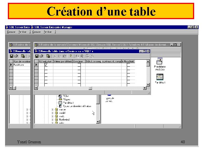Click Valeur par défaut cell in first row
202x152 pixels.
[63, 65]
